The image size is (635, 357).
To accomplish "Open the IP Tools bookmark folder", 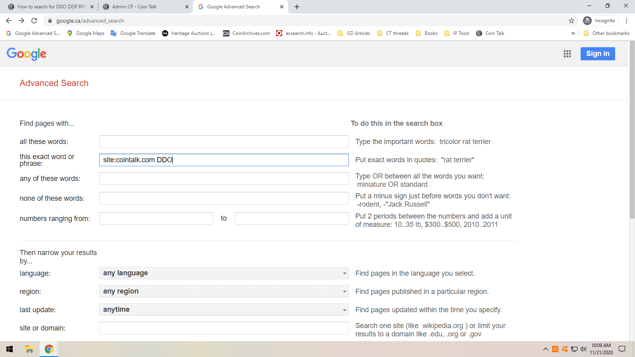I will pos(457,33).
